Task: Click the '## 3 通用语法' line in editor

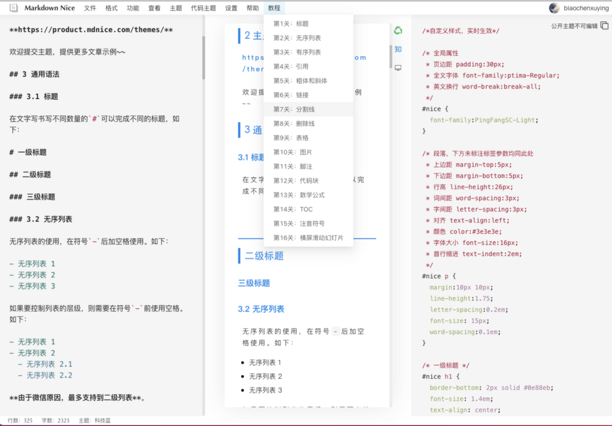Action: pos(35,74)
